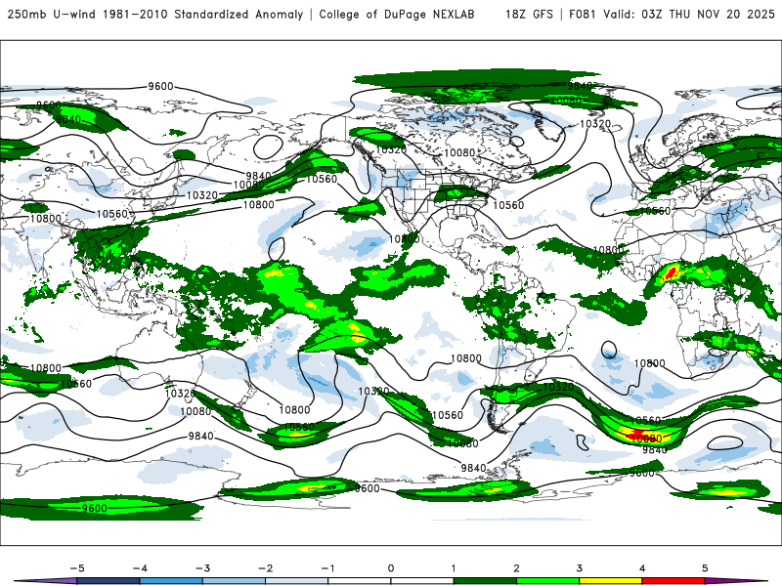Click the 10080 contour label over central Canada
Screen dimensions: 782x586
459,152
